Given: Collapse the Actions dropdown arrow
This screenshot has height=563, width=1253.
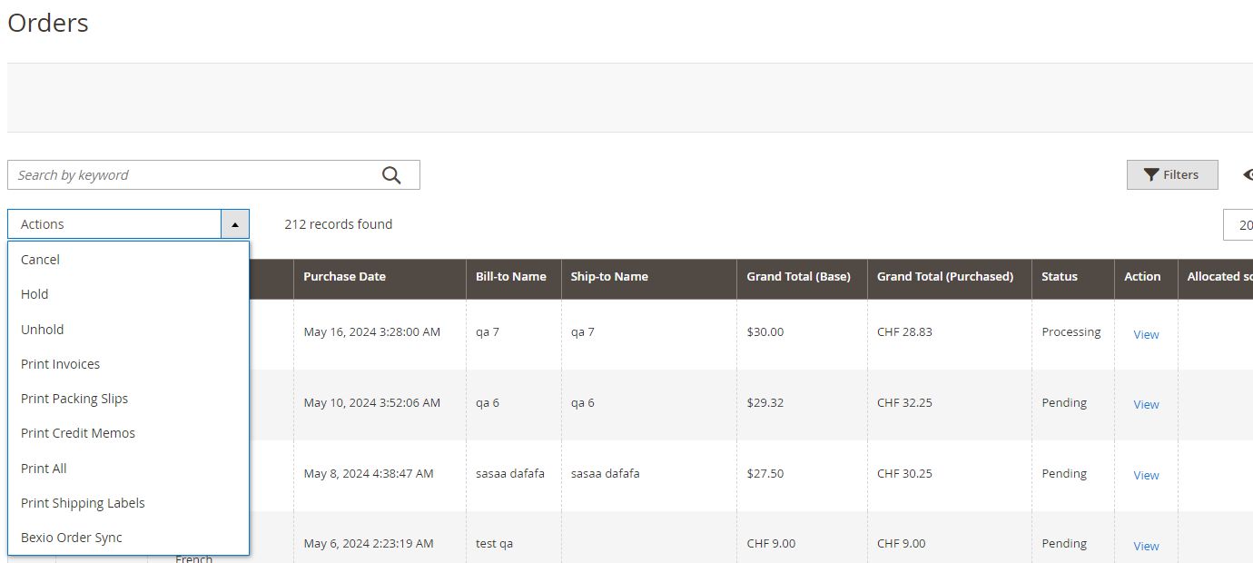Looking at the screenshot, I should coord(234,224).
